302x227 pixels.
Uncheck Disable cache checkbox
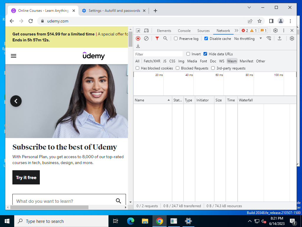206,38
